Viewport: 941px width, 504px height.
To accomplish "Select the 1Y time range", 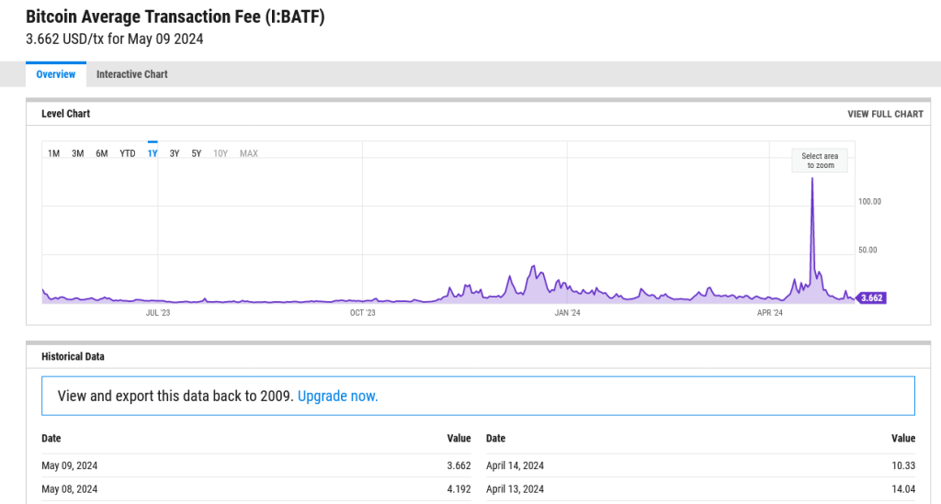I will click(153, 153).
